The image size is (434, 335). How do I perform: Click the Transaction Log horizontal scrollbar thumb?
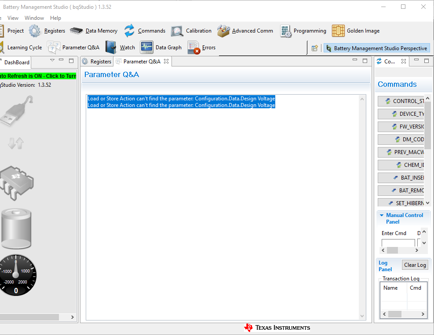pos(395,314)
